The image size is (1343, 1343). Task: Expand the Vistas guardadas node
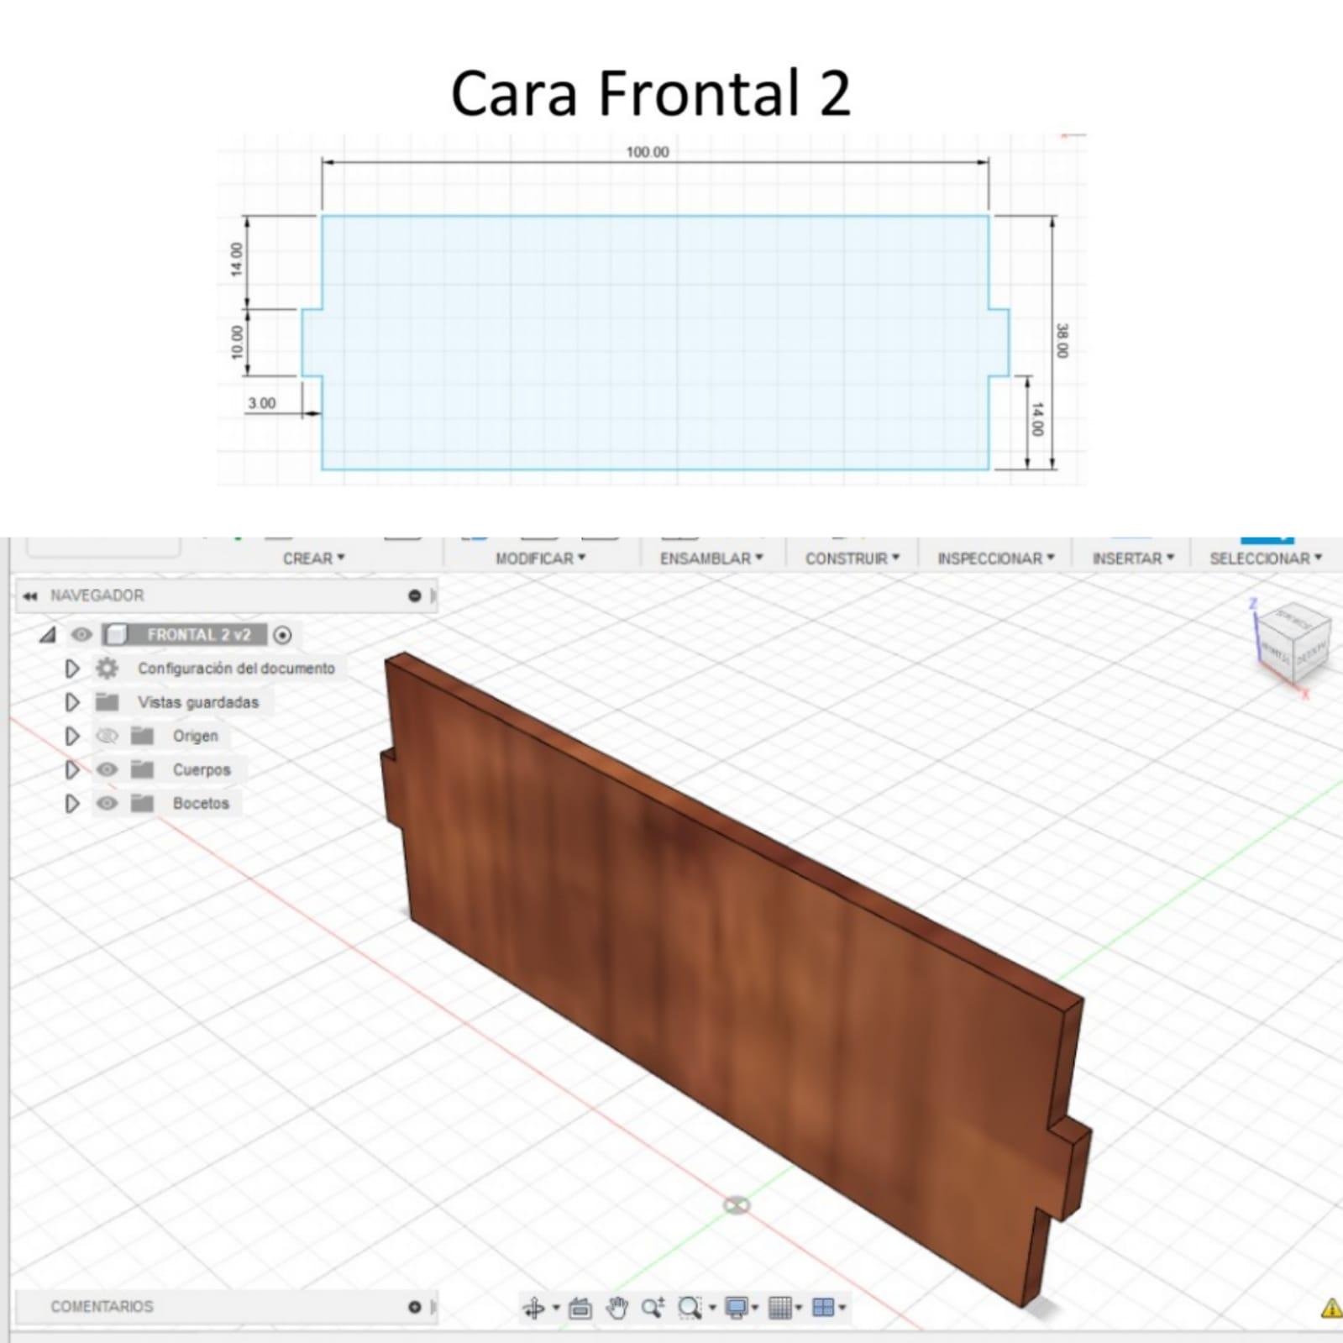[x=72, y=702]
